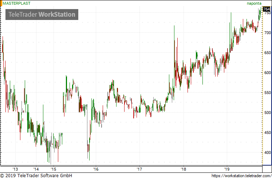This screenshot has width=272, height=179.
Task: Click the 'naponta' interval label
Action: pyautogui.click(x=254, y=4)
